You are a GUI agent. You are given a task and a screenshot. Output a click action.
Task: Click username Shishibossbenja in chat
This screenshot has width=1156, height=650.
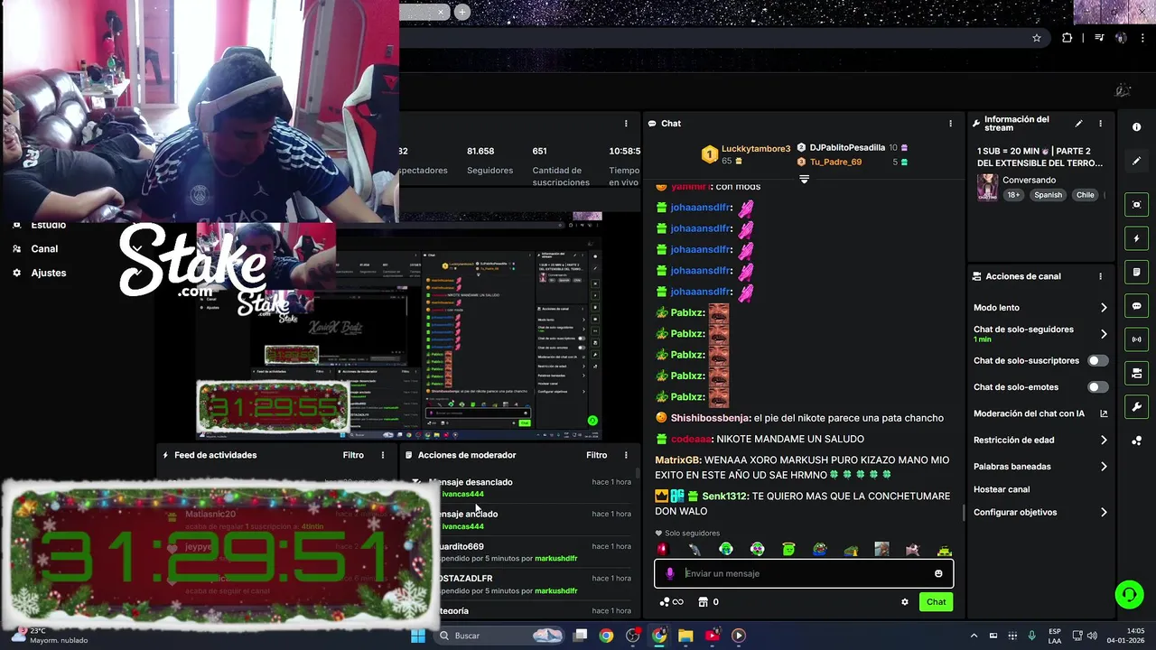(710, 418)
